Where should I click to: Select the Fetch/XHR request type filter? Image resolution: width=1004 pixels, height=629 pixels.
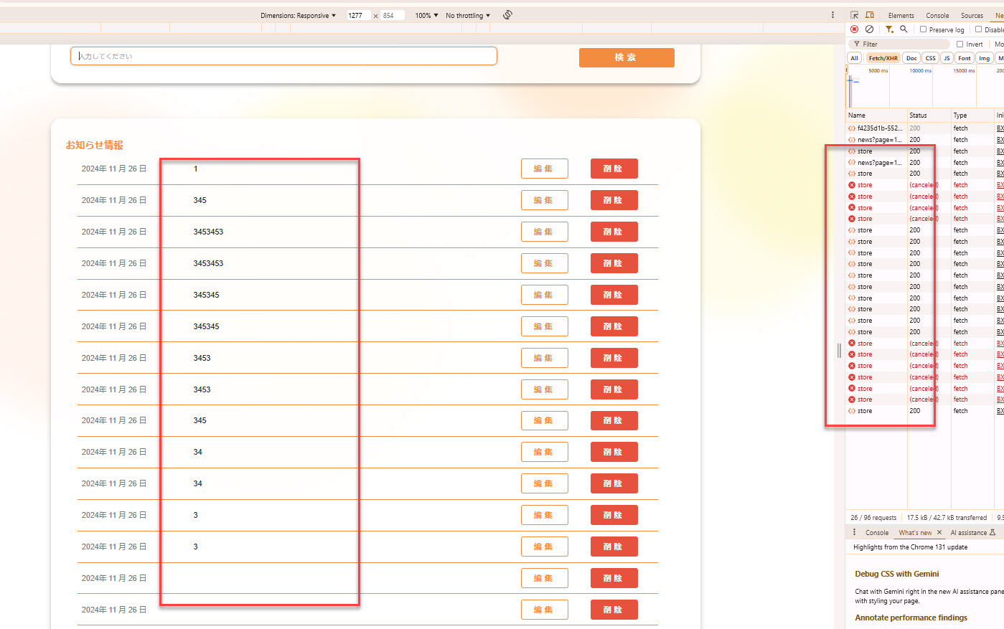pyautogui.click(x=883, y=58)
